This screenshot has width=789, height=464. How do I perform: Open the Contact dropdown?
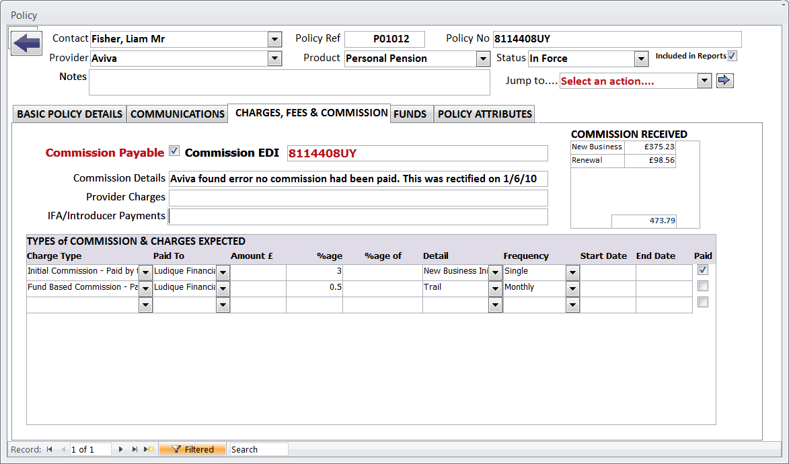[x=274, y=39]
